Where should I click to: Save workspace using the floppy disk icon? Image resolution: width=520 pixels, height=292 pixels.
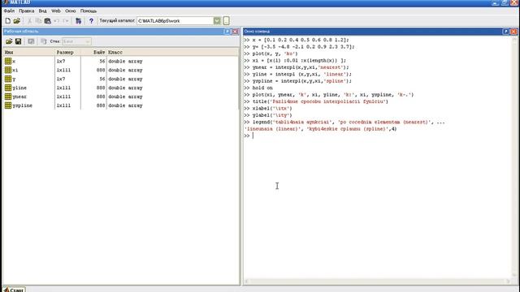(18, 41)
